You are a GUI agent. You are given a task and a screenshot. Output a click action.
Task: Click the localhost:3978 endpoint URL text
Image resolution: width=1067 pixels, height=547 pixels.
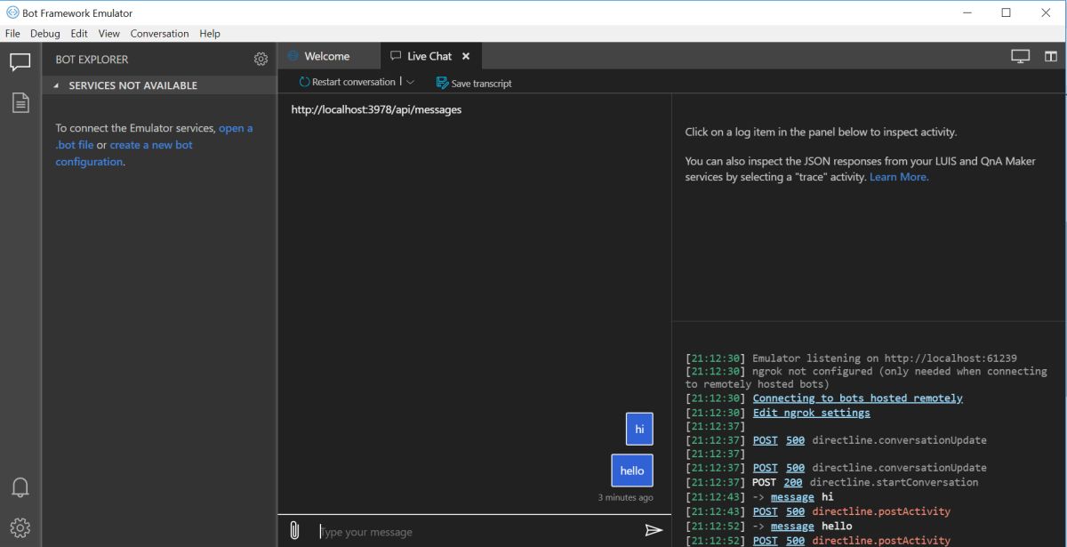click(x=376, y=110)
